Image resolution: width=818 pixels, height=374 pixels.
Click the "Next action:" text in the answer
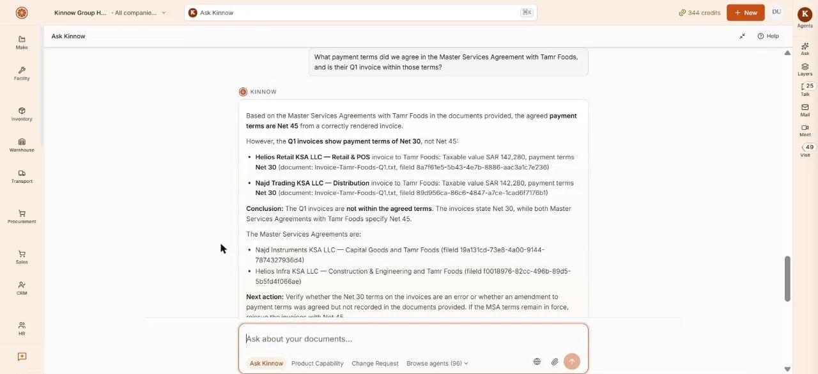click(265, 297)
